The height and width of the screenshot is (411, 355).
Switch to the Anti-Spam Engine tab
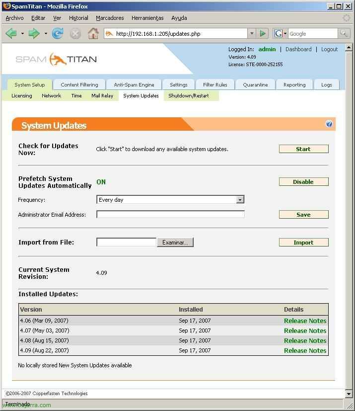click(134, 84)
